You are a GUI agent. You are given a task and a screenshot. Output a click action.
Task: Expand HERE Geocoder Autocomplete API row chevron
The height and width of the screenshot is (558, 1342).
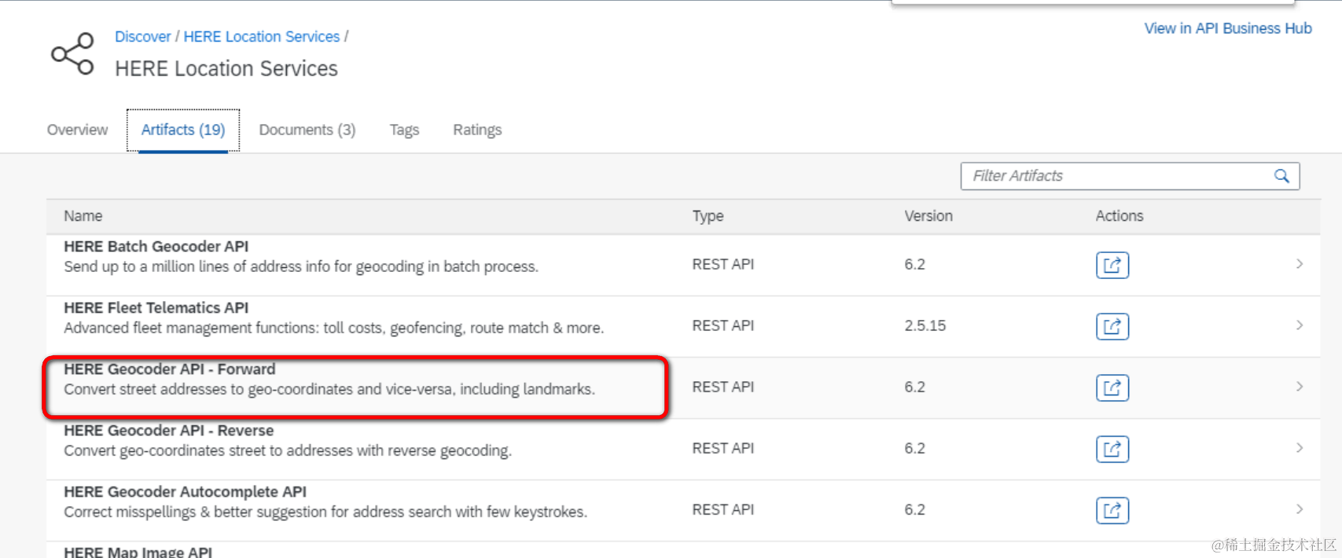pos(1300,509)
